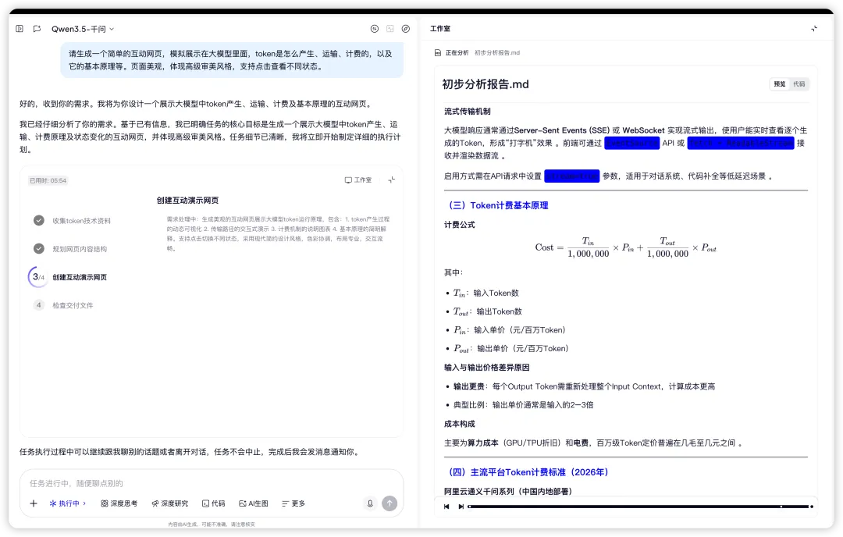This screenshot has height=537, width=843.
Task: Click the Cost formula equation
Action: click(x=625, y=247)
